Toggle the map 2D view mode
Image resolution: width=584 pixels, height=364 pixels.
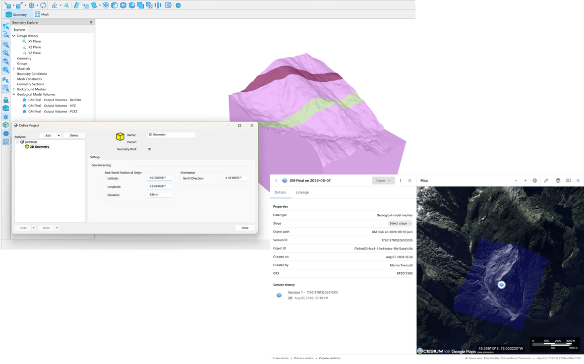(568, 181)
